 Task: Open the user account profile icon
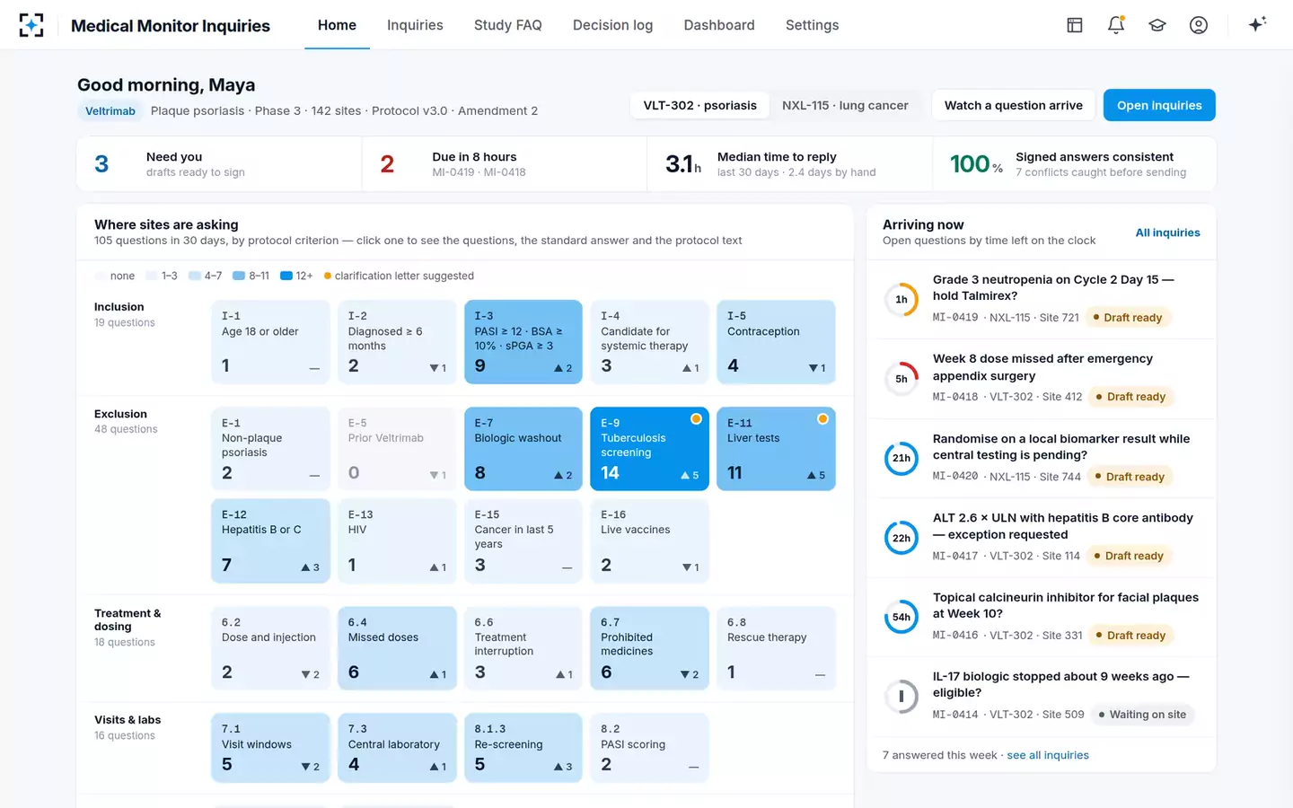pyautogui.click(x=1199, y=25)
